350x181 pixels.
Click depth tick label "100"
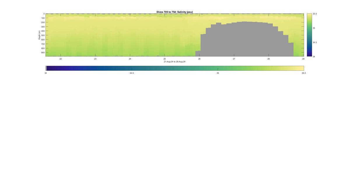[x=43, y=18]
